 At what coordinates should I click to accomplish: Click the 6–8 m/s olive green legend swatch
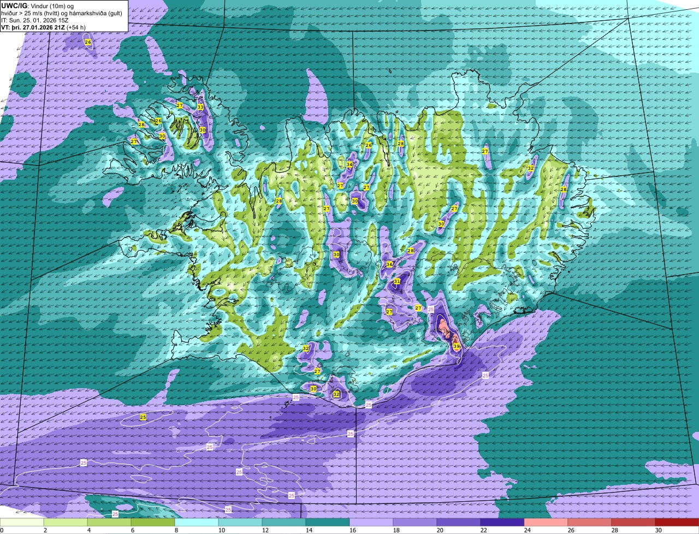tap(153, 523)
